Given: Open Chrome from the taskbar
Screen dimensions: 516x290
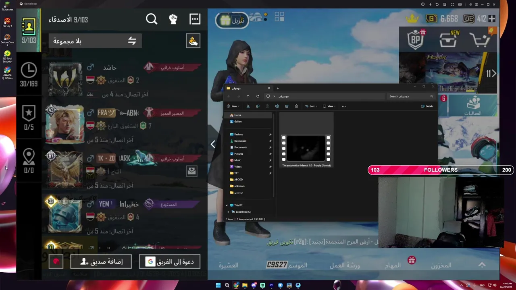Looking at the screenshot, I should 236,285.
